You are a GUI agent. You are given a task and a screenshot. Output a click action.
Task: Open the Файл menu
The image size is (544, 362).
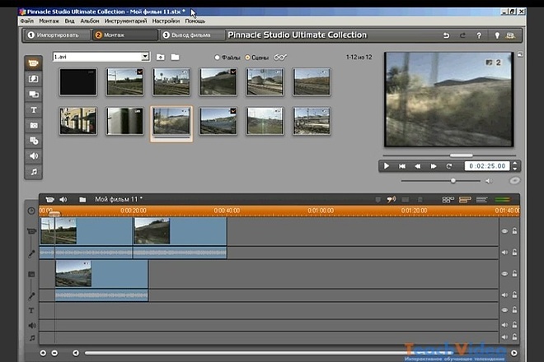[26, 21]
